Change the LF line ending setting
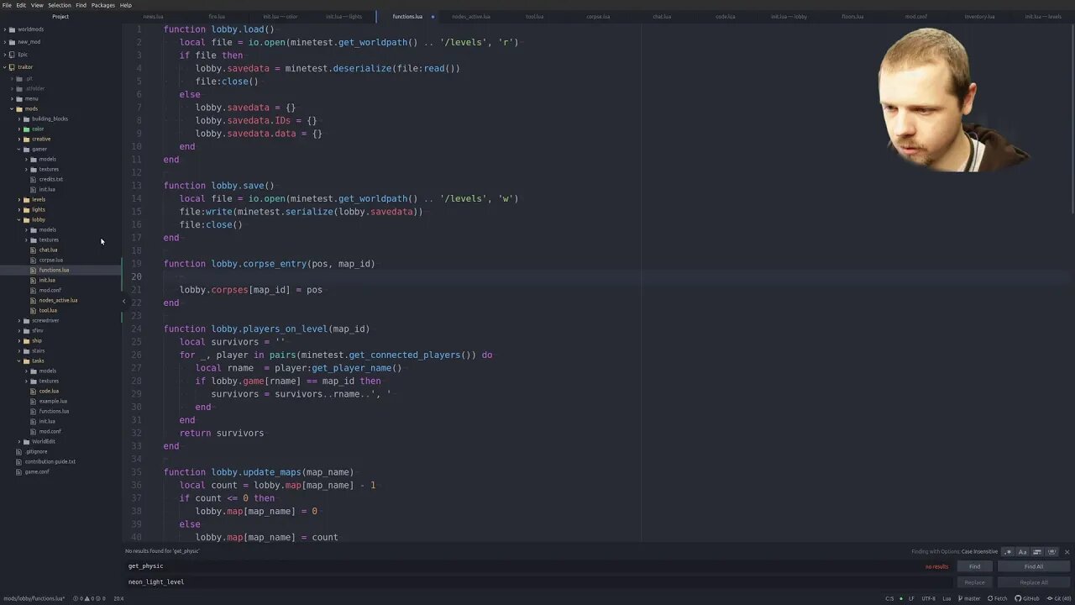The width and height of the screenshot is (1075, 605). 911,598
